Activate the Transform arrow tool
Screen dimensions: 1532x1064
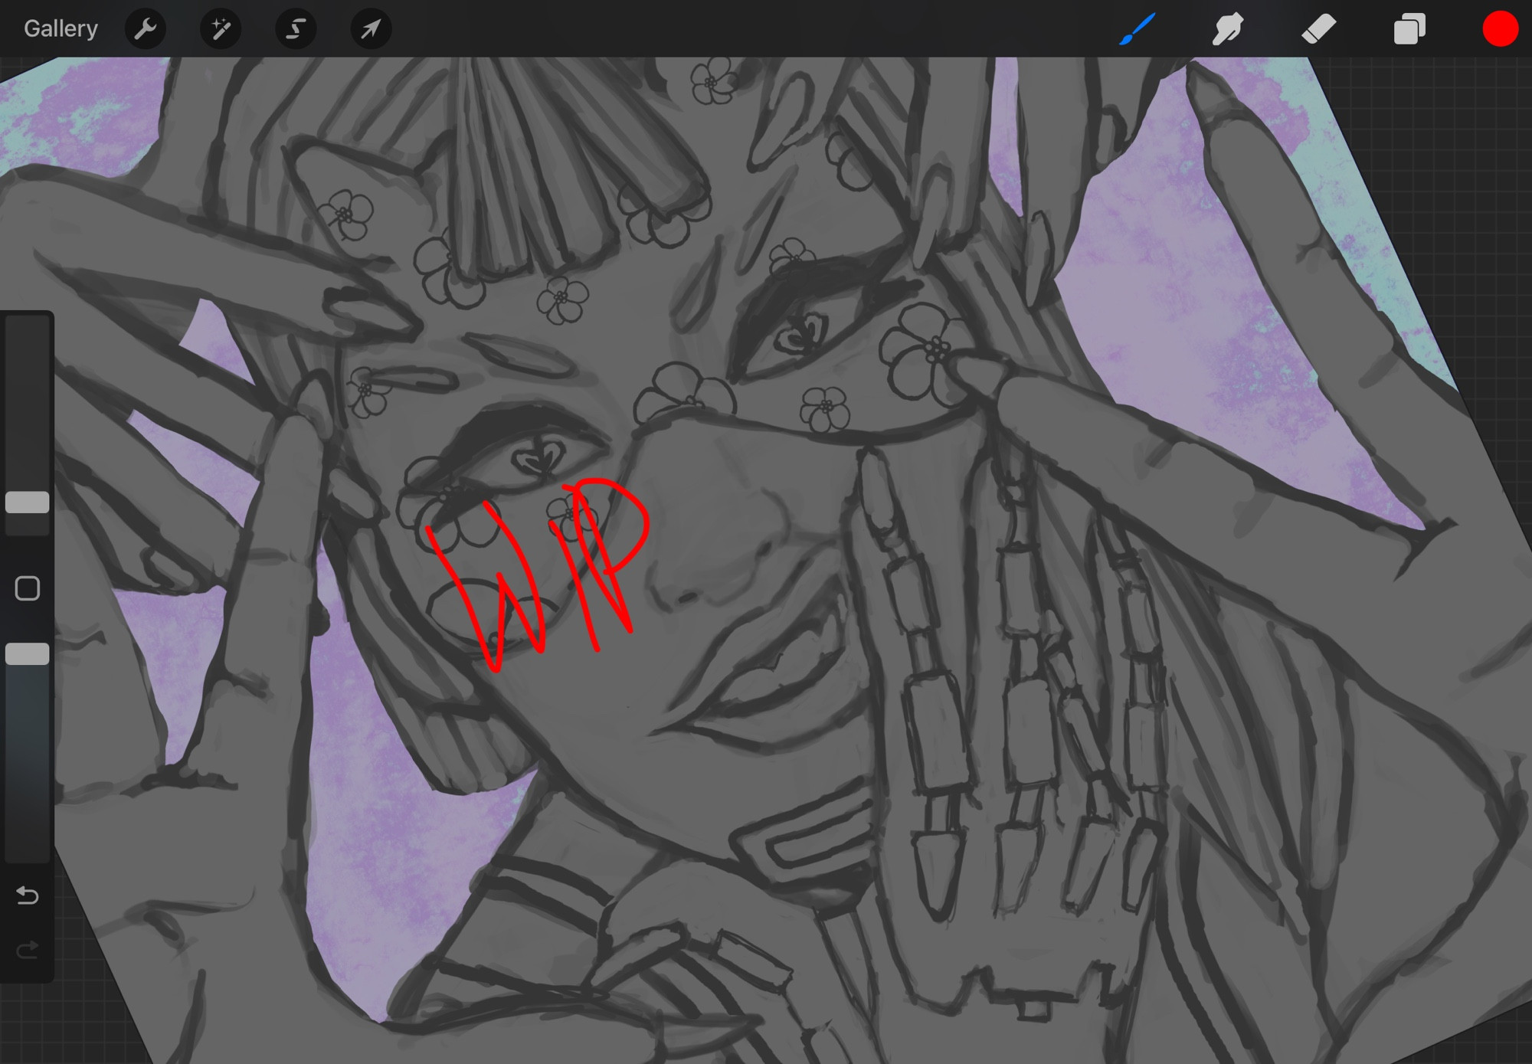click(371, 29)
